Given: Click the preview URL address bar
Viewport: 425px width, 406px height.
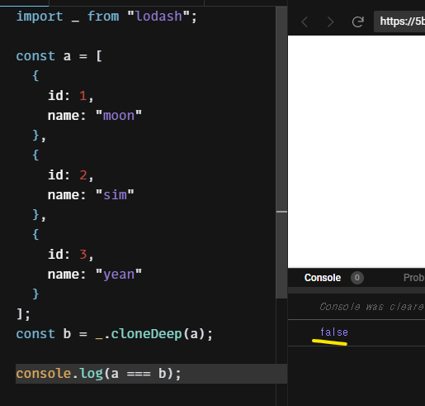Looking at the screenshot, I should 399,21.
